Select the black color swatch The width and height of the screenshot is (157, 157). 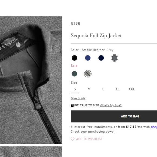pos(74,58)
